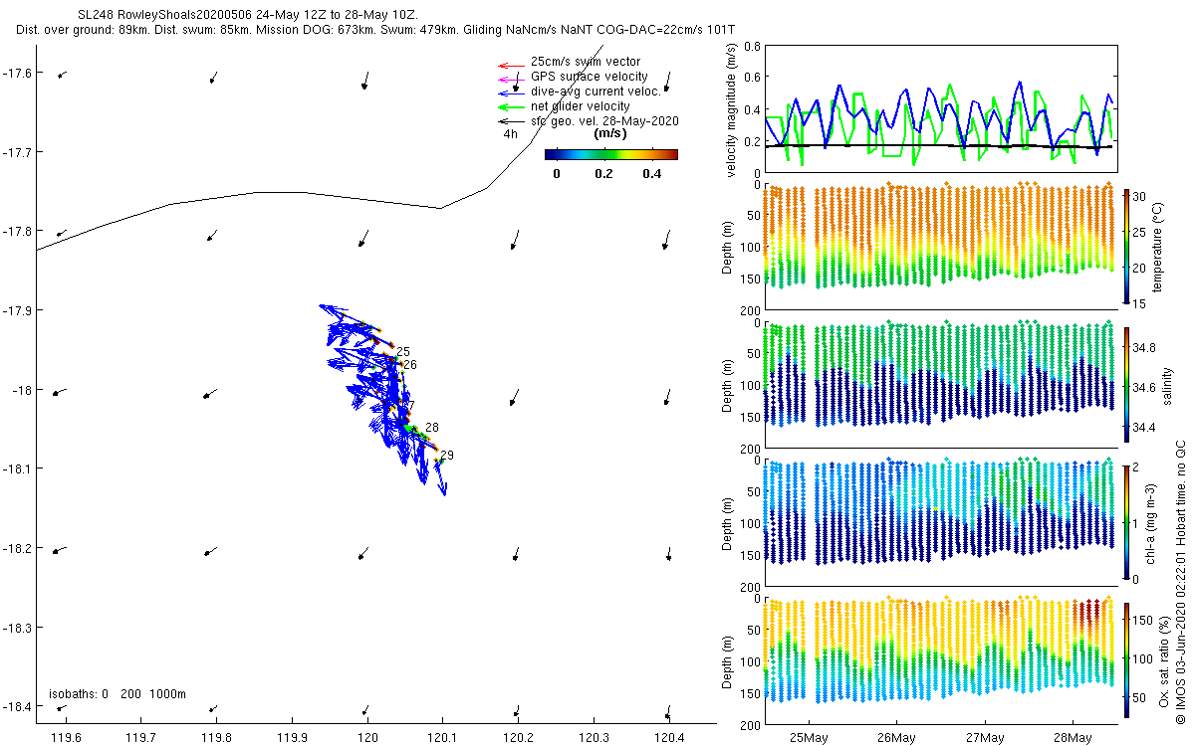The width and height of the screenshot is (1195, 746).
Task: Click the 'GPS surface velocity' legend label
Action: coord(589,77)
